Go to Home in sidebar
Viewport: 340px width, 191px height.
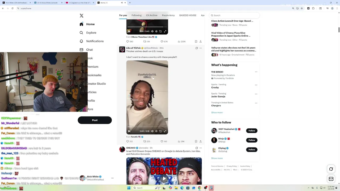coord(87,24)
